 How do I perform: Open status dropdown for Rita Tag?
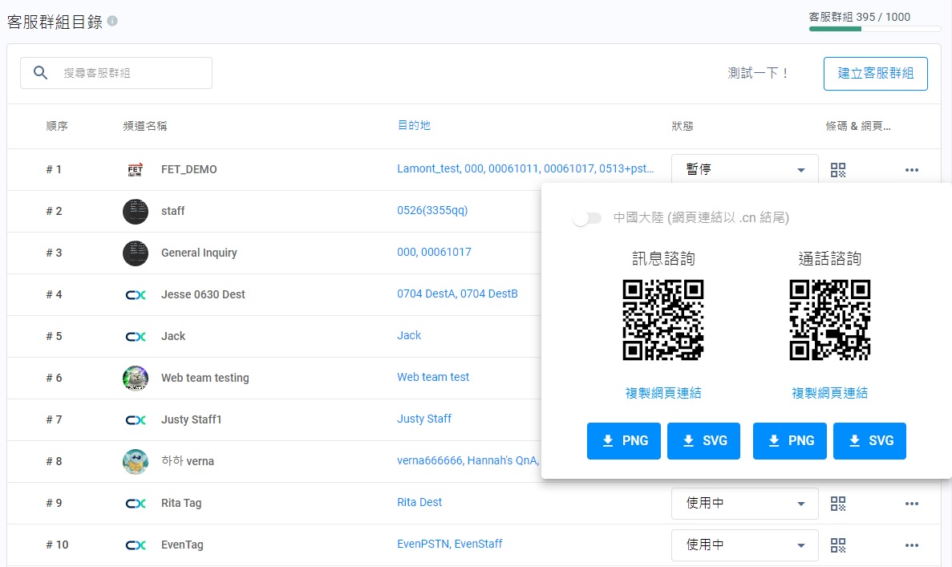pyautogui.click(x=744, y=504)
